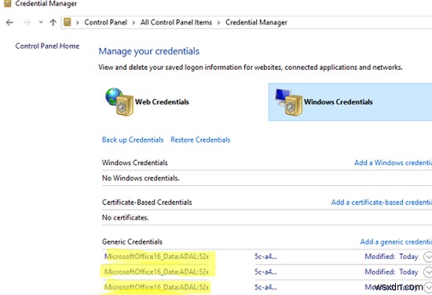Click the Certificate-Based Credentials section header

tap(147, 202)
